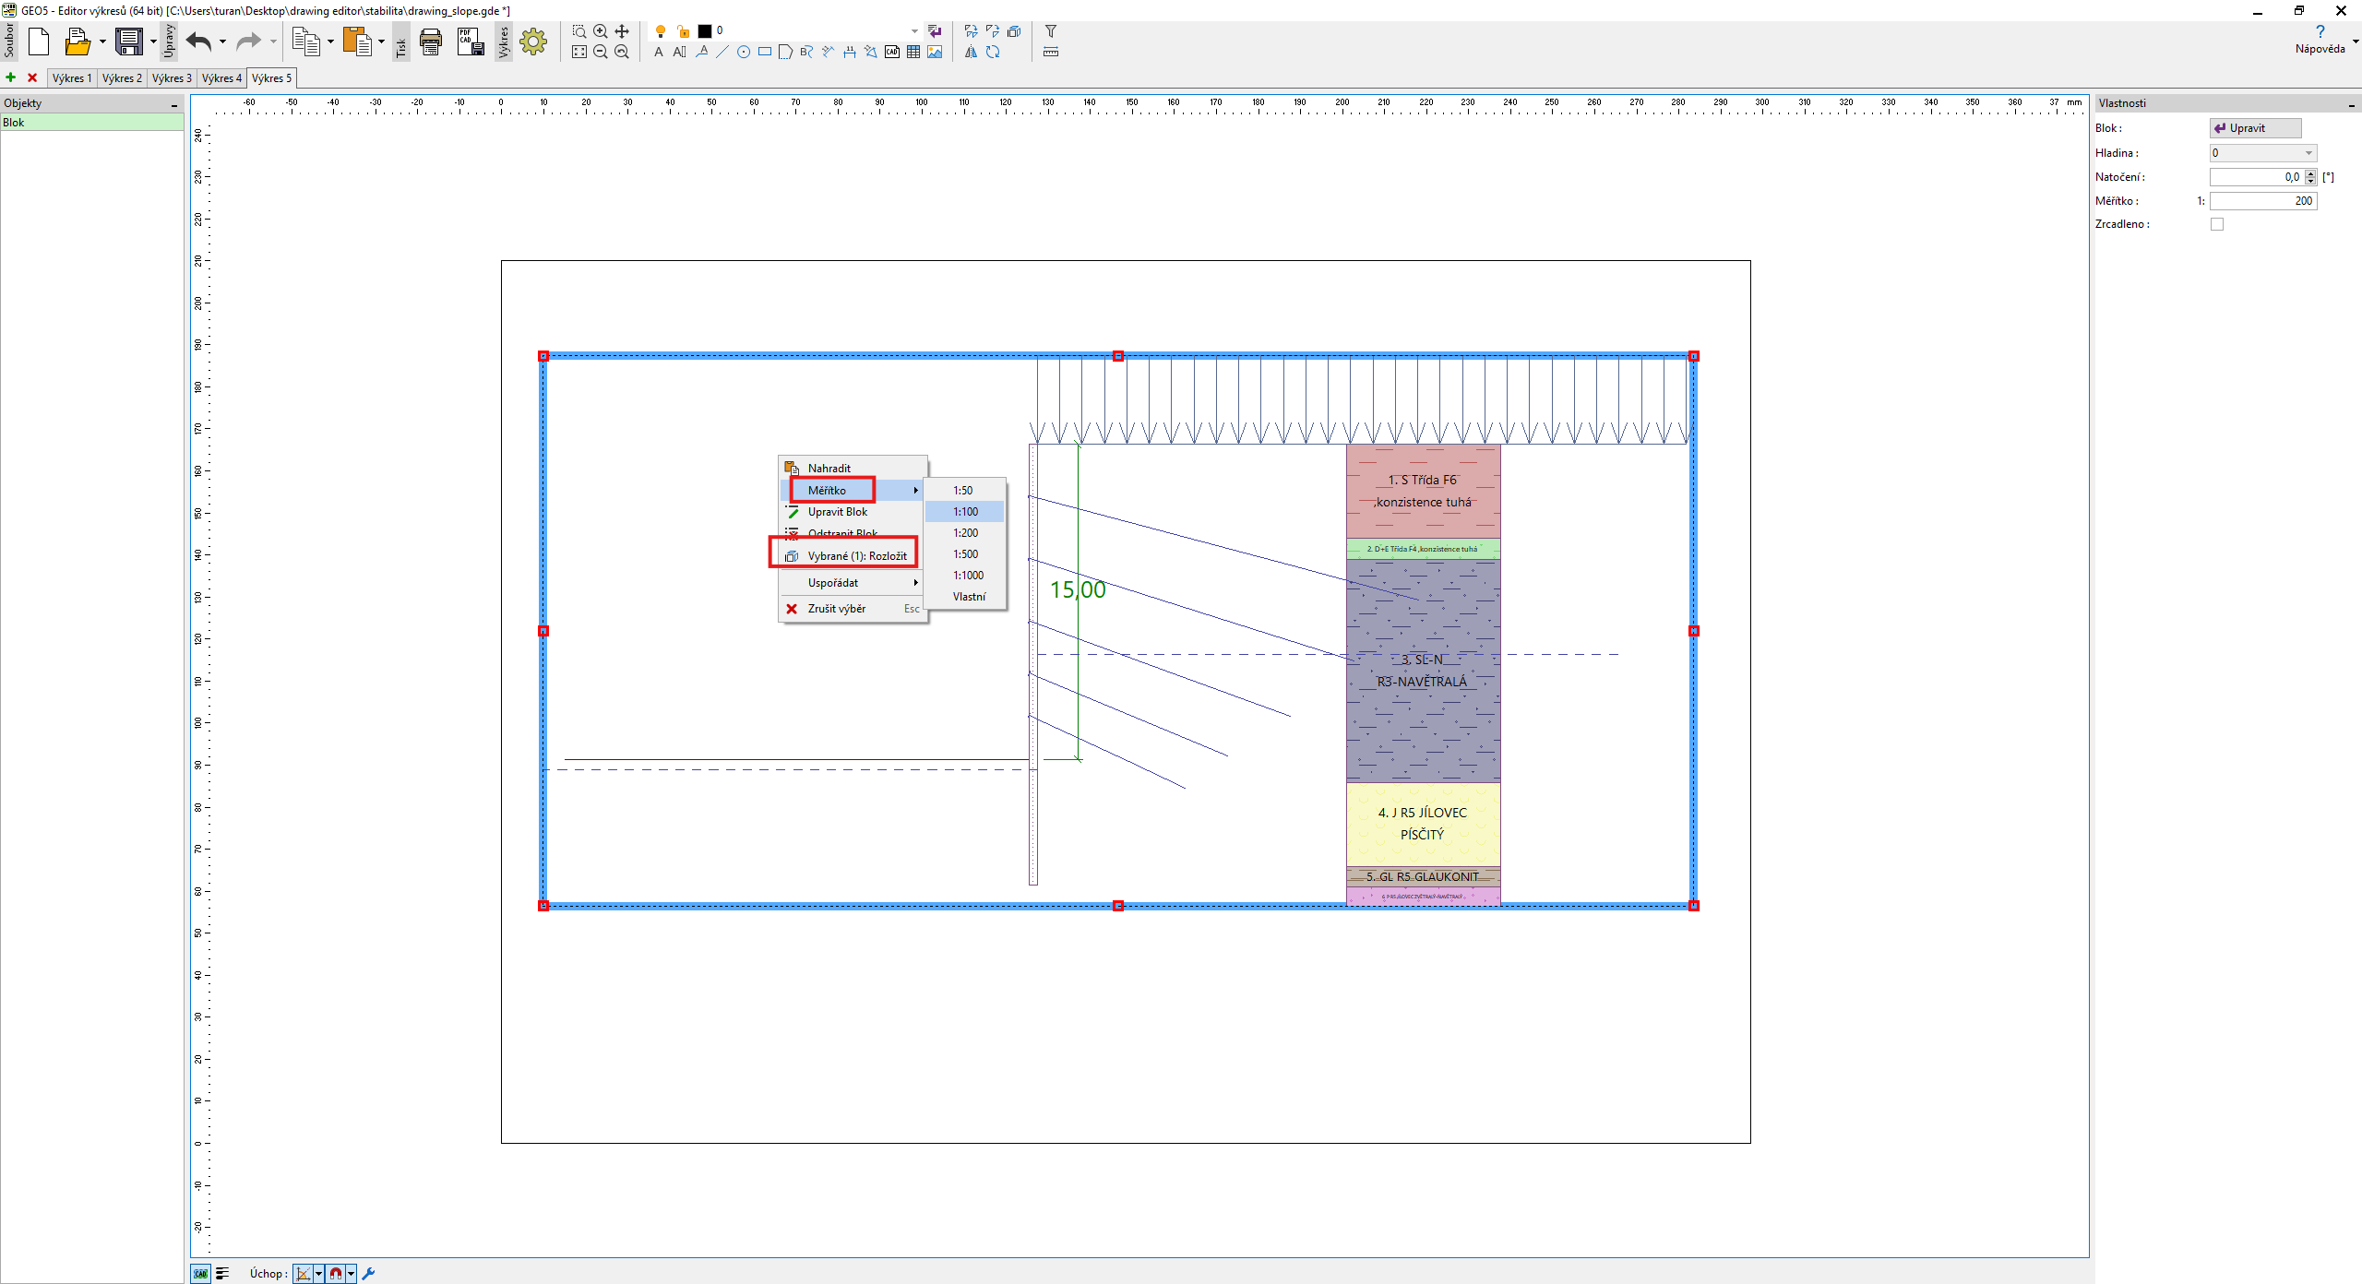Toggle the Zrcadleno checkbox

pos(2217,224)
